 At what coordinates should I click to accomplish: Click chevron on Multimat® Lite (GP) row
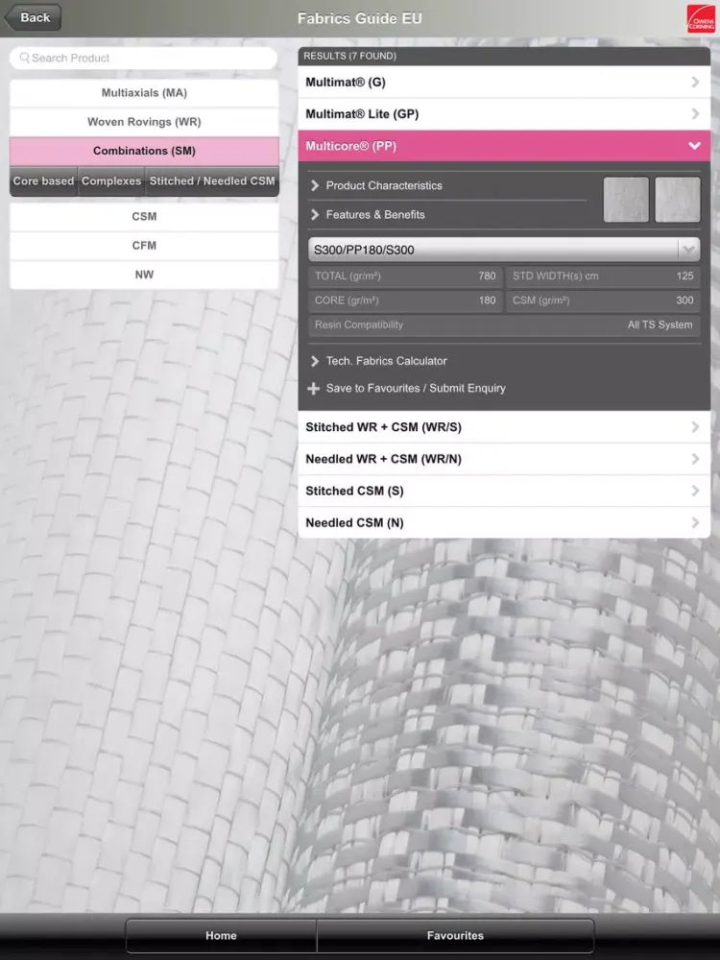click(x=695, y=114)
